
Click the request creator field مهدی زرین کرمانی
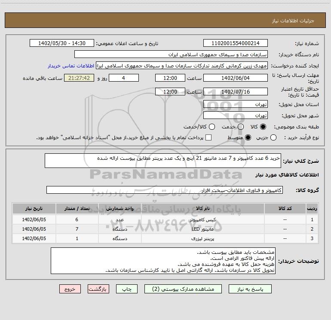[182, 66]
